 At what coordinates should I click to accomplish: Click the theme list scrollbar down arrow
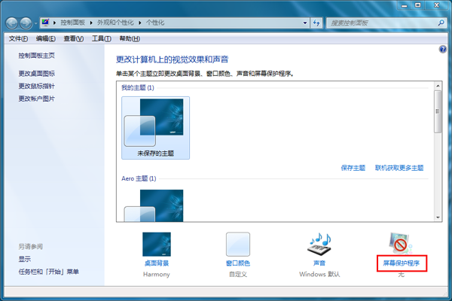tap(438, 217)
